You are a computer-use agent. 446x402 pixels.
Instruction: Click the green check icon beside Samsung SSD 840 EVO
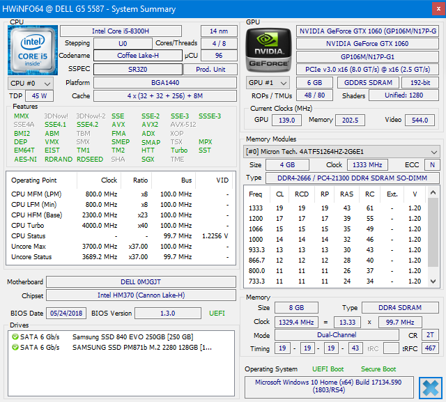[15, 337]
